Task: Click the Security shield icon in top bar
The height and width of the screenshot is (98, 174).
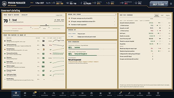Action: 95,3
